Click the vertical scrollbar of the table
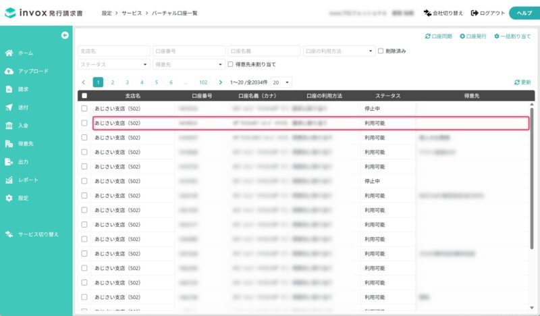This screenshot has height=316, width=540. tap(532, 178)
